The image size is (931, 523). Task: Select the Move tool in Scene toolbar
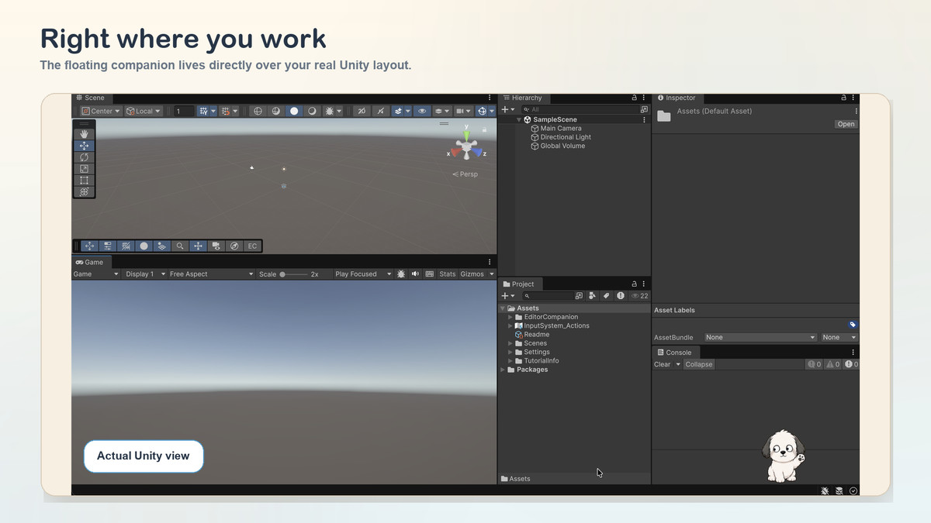84,146
